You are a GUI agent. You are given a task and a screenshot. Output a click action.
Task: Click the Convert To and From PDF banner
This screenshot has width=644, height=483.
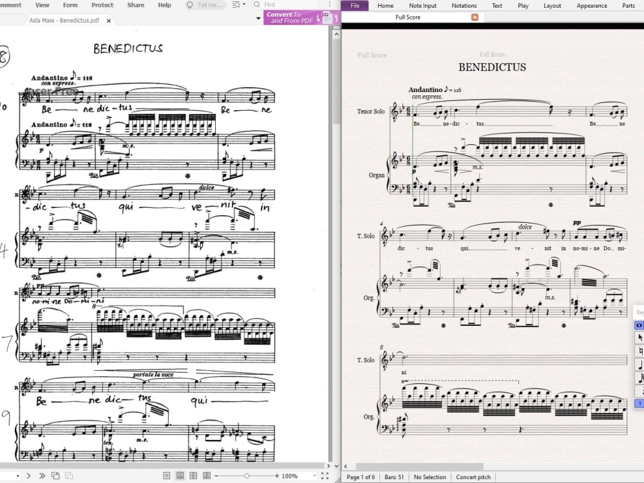(301, 17)
